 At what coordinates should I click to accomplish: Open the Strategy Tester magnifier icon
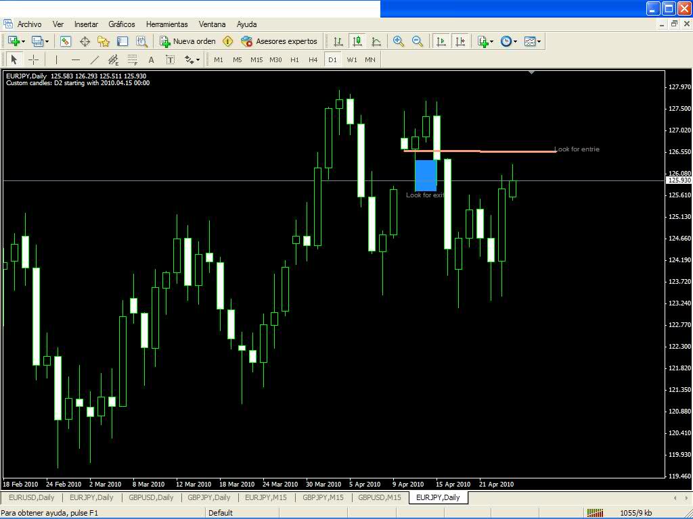click(141, 41)
